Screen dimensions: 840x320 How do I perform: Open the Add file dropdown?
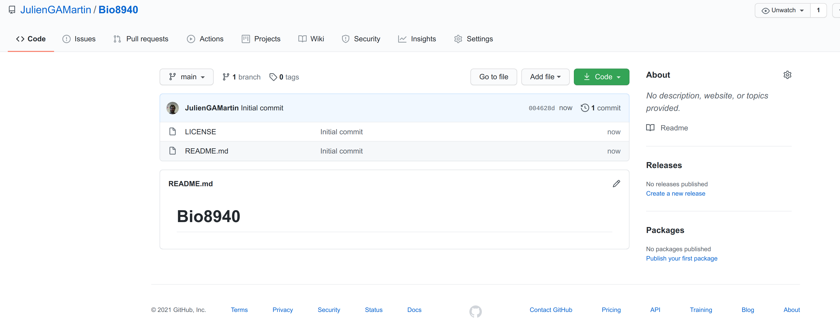(x=545, y=77)
